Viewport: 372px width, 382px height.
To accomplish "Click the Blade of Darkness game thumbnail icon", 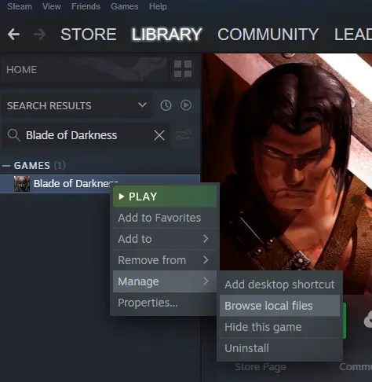I will coord(22,184).
